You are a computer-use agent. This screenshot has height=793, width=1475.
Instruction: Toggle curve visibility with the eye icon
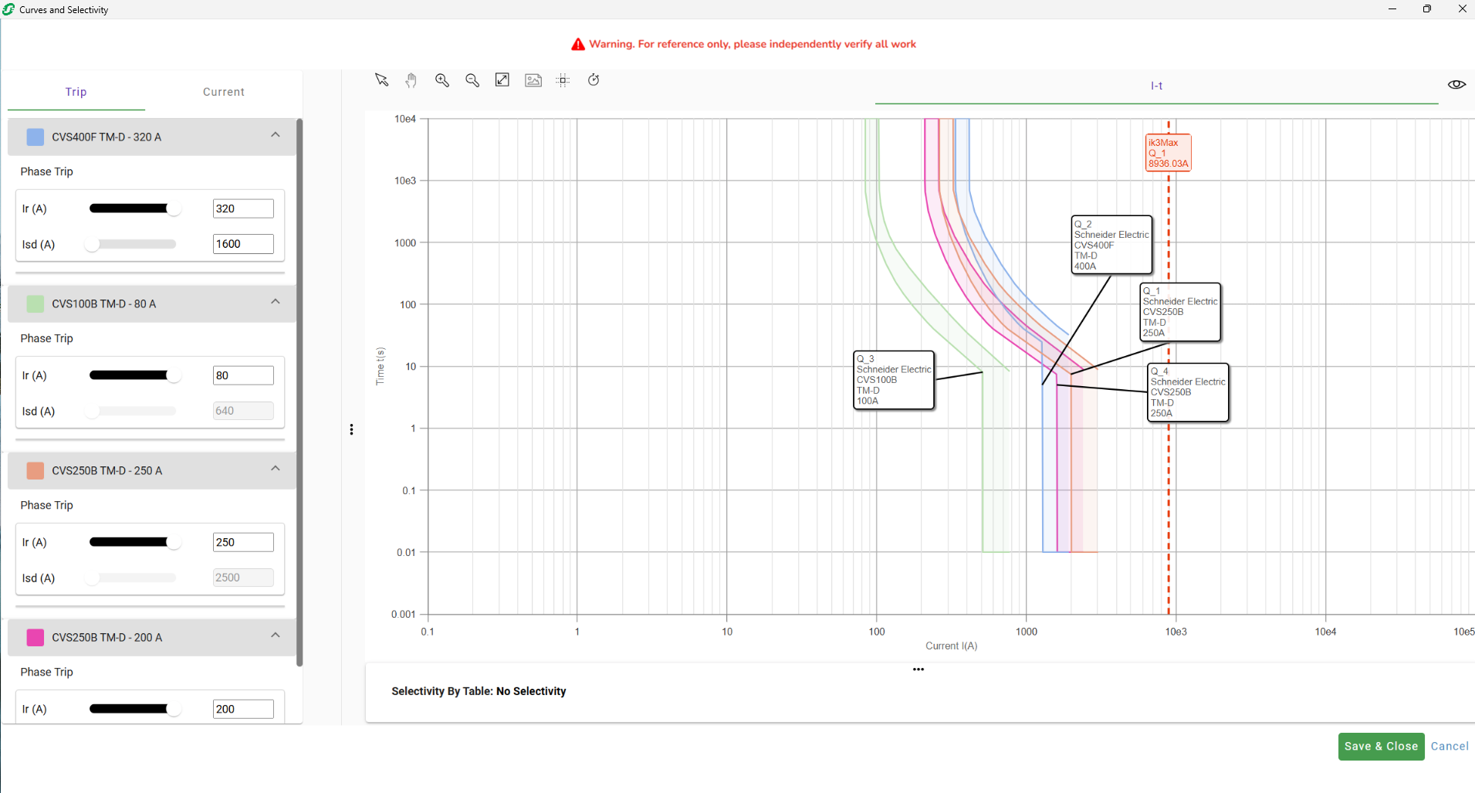point(1456,84)
